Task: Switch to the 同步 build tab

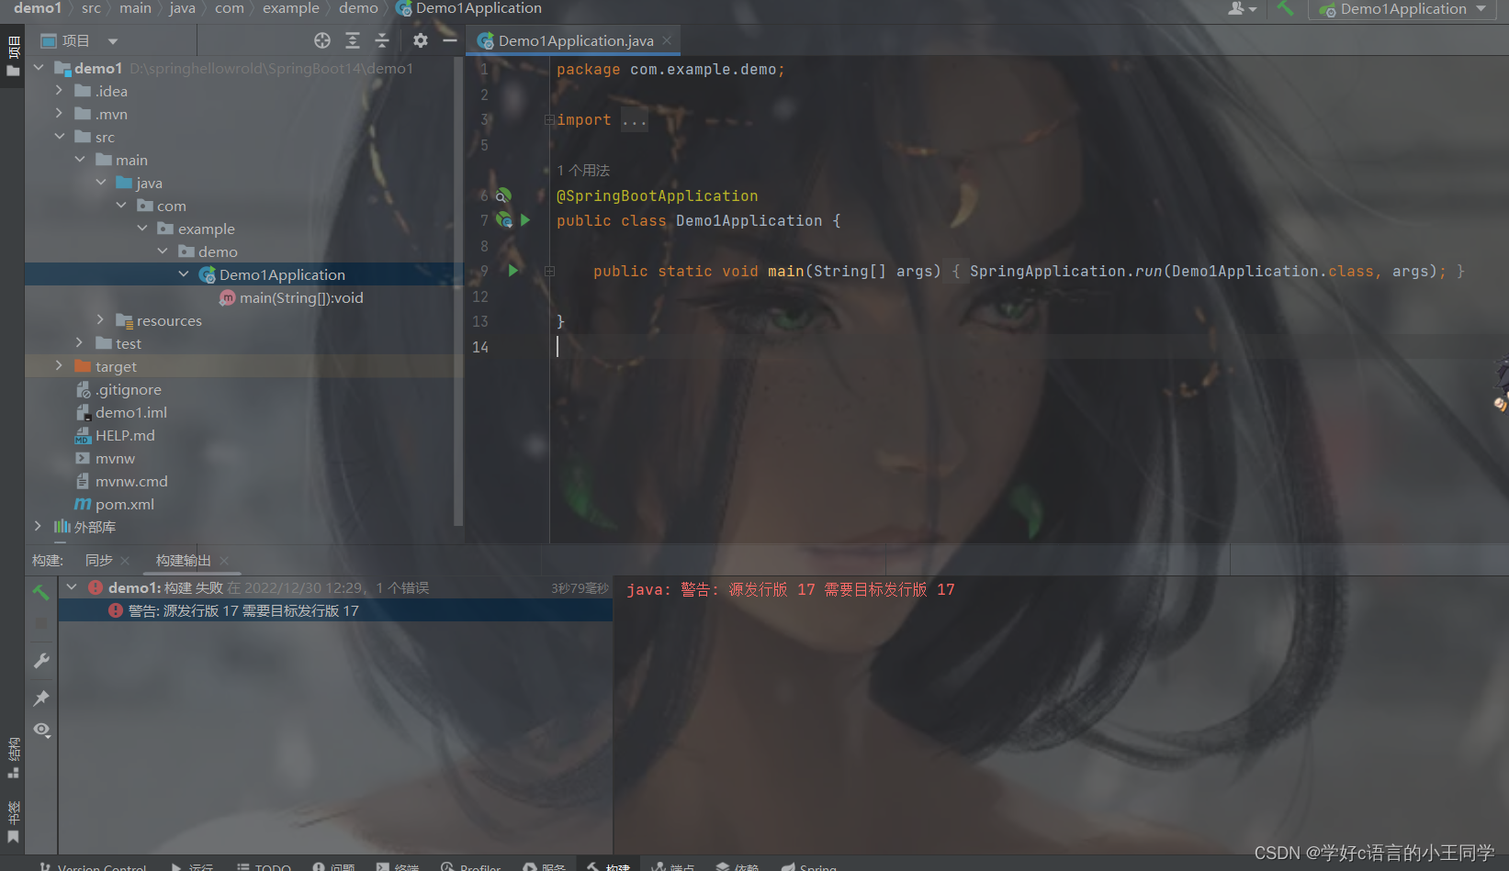Action: click(x=99, y=561)
